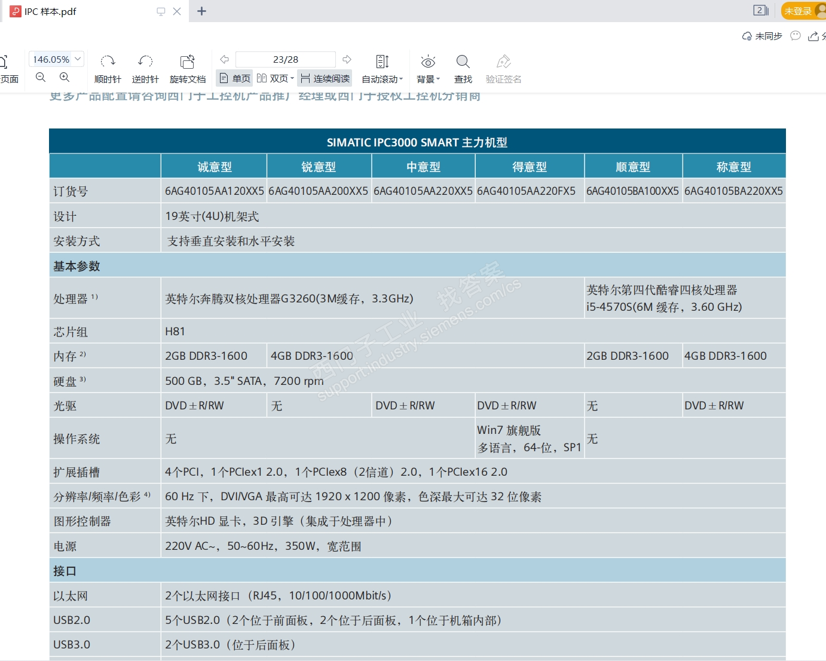This screenshot has width=826, height=661.
Task: Open the 背景 background dropdown
Action: 428,69
